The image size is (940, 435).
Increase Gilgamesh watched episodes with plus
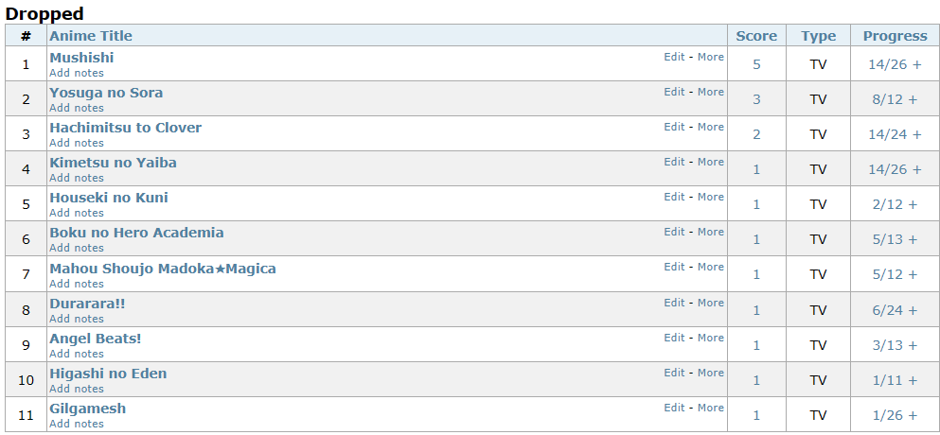click(913, 415)
